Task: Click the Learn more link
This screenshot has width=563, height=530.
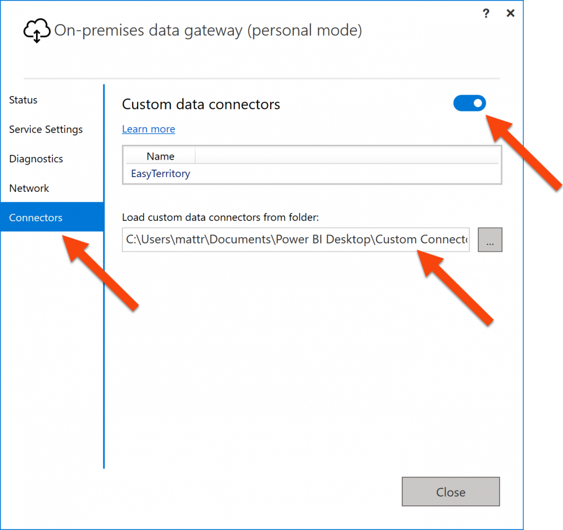Action: [x=148, y=129]
